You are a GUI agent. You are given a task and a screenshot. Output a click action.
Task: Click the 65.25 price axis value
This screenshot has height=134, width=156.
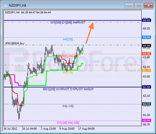pos(146,29)
